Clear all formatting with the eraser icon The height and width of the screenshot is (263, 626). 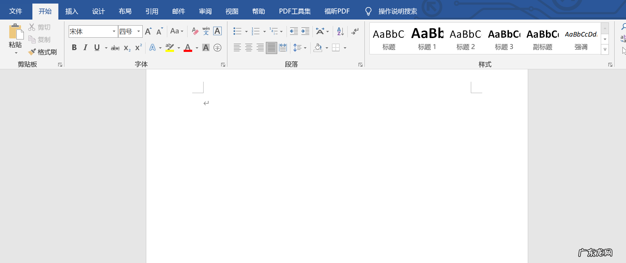(x=195, y=31)
